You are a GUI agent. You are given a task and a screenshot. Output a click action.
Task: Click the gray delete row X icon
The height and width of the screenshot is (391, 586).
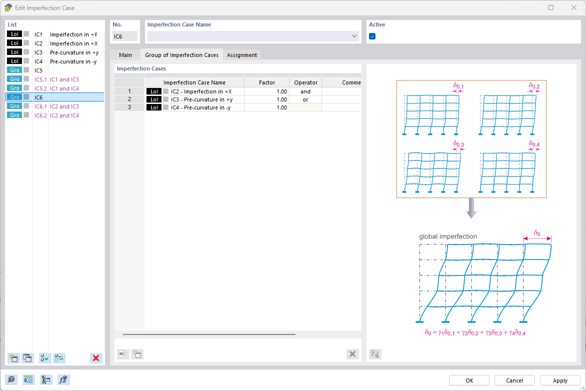[x=352, y=354]
